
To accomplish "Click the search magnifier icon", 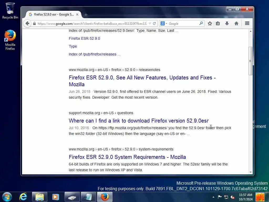I will [x=201, y=23].
